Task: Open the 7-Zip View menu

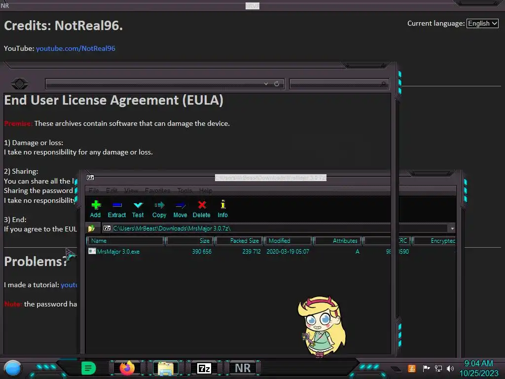Action: 131,190
